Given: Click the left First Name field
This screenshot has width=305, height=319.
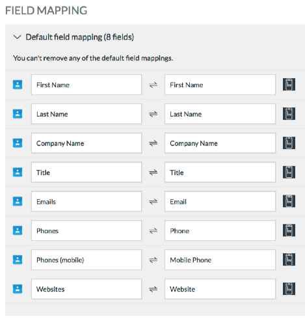Looking at the screenshot, I should pos(86,85).
